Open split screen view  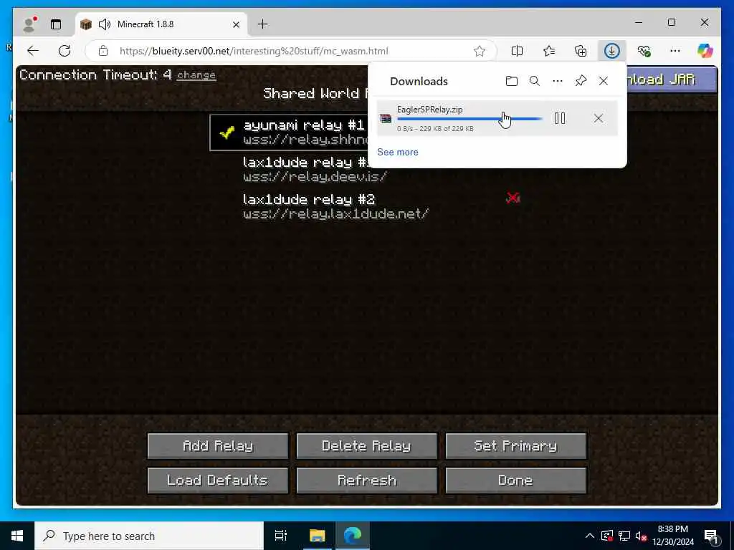click(518, 51)
